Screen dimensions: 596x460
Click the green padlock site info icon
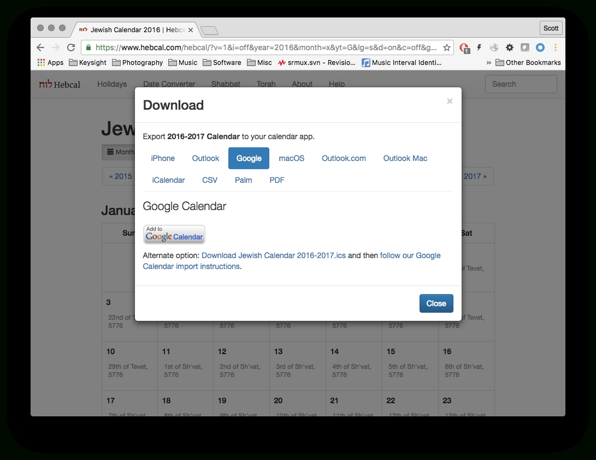pyautogui.click(x=88, y=47)
